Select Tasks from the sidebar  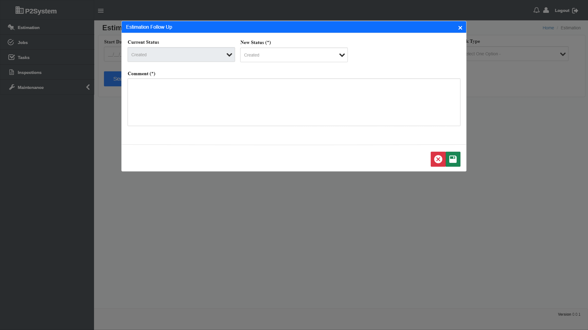pyautogui.click(x=24, y=57)
